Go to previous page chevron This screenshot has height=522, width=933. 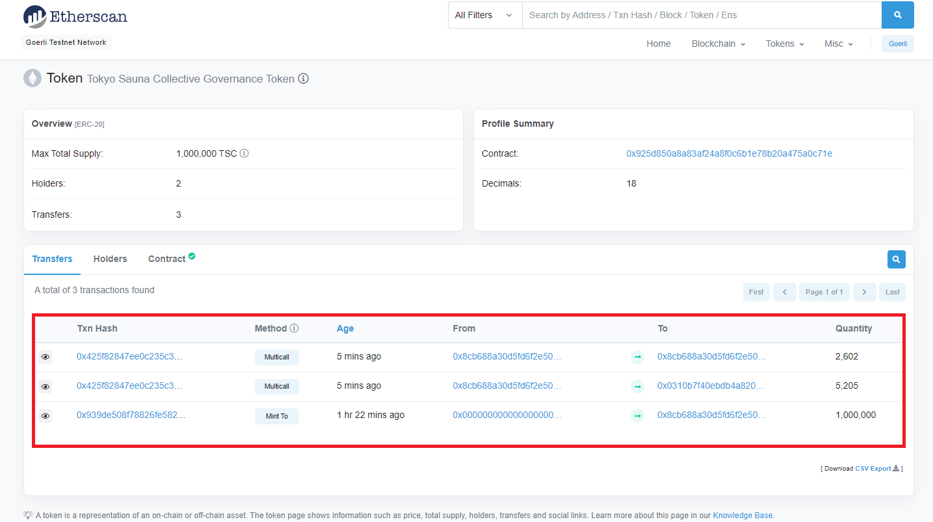click(x=785, y=292)
